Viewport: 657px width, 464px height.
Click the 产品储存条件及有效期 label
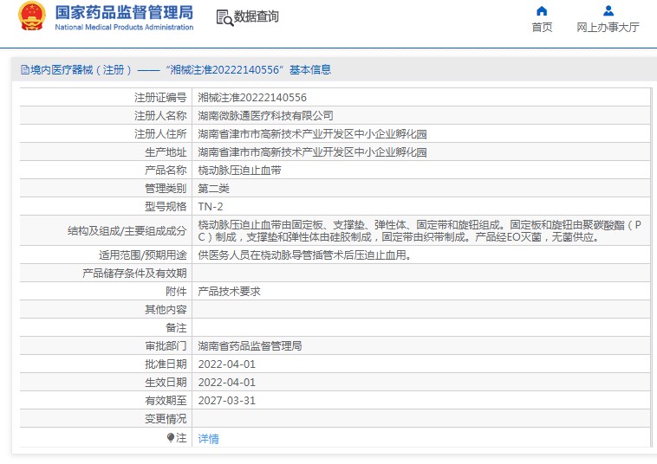point(134,274)
